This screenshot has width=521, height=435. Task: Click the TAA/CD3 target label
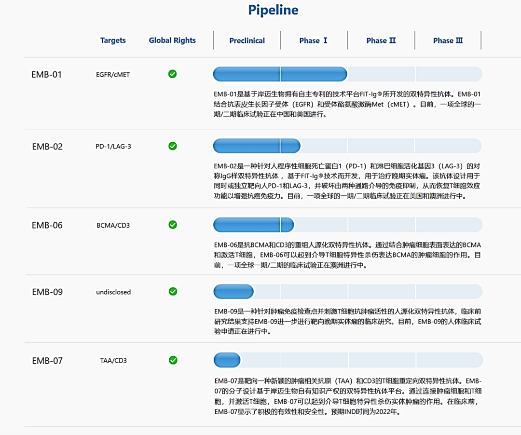[x=114, y=361]
